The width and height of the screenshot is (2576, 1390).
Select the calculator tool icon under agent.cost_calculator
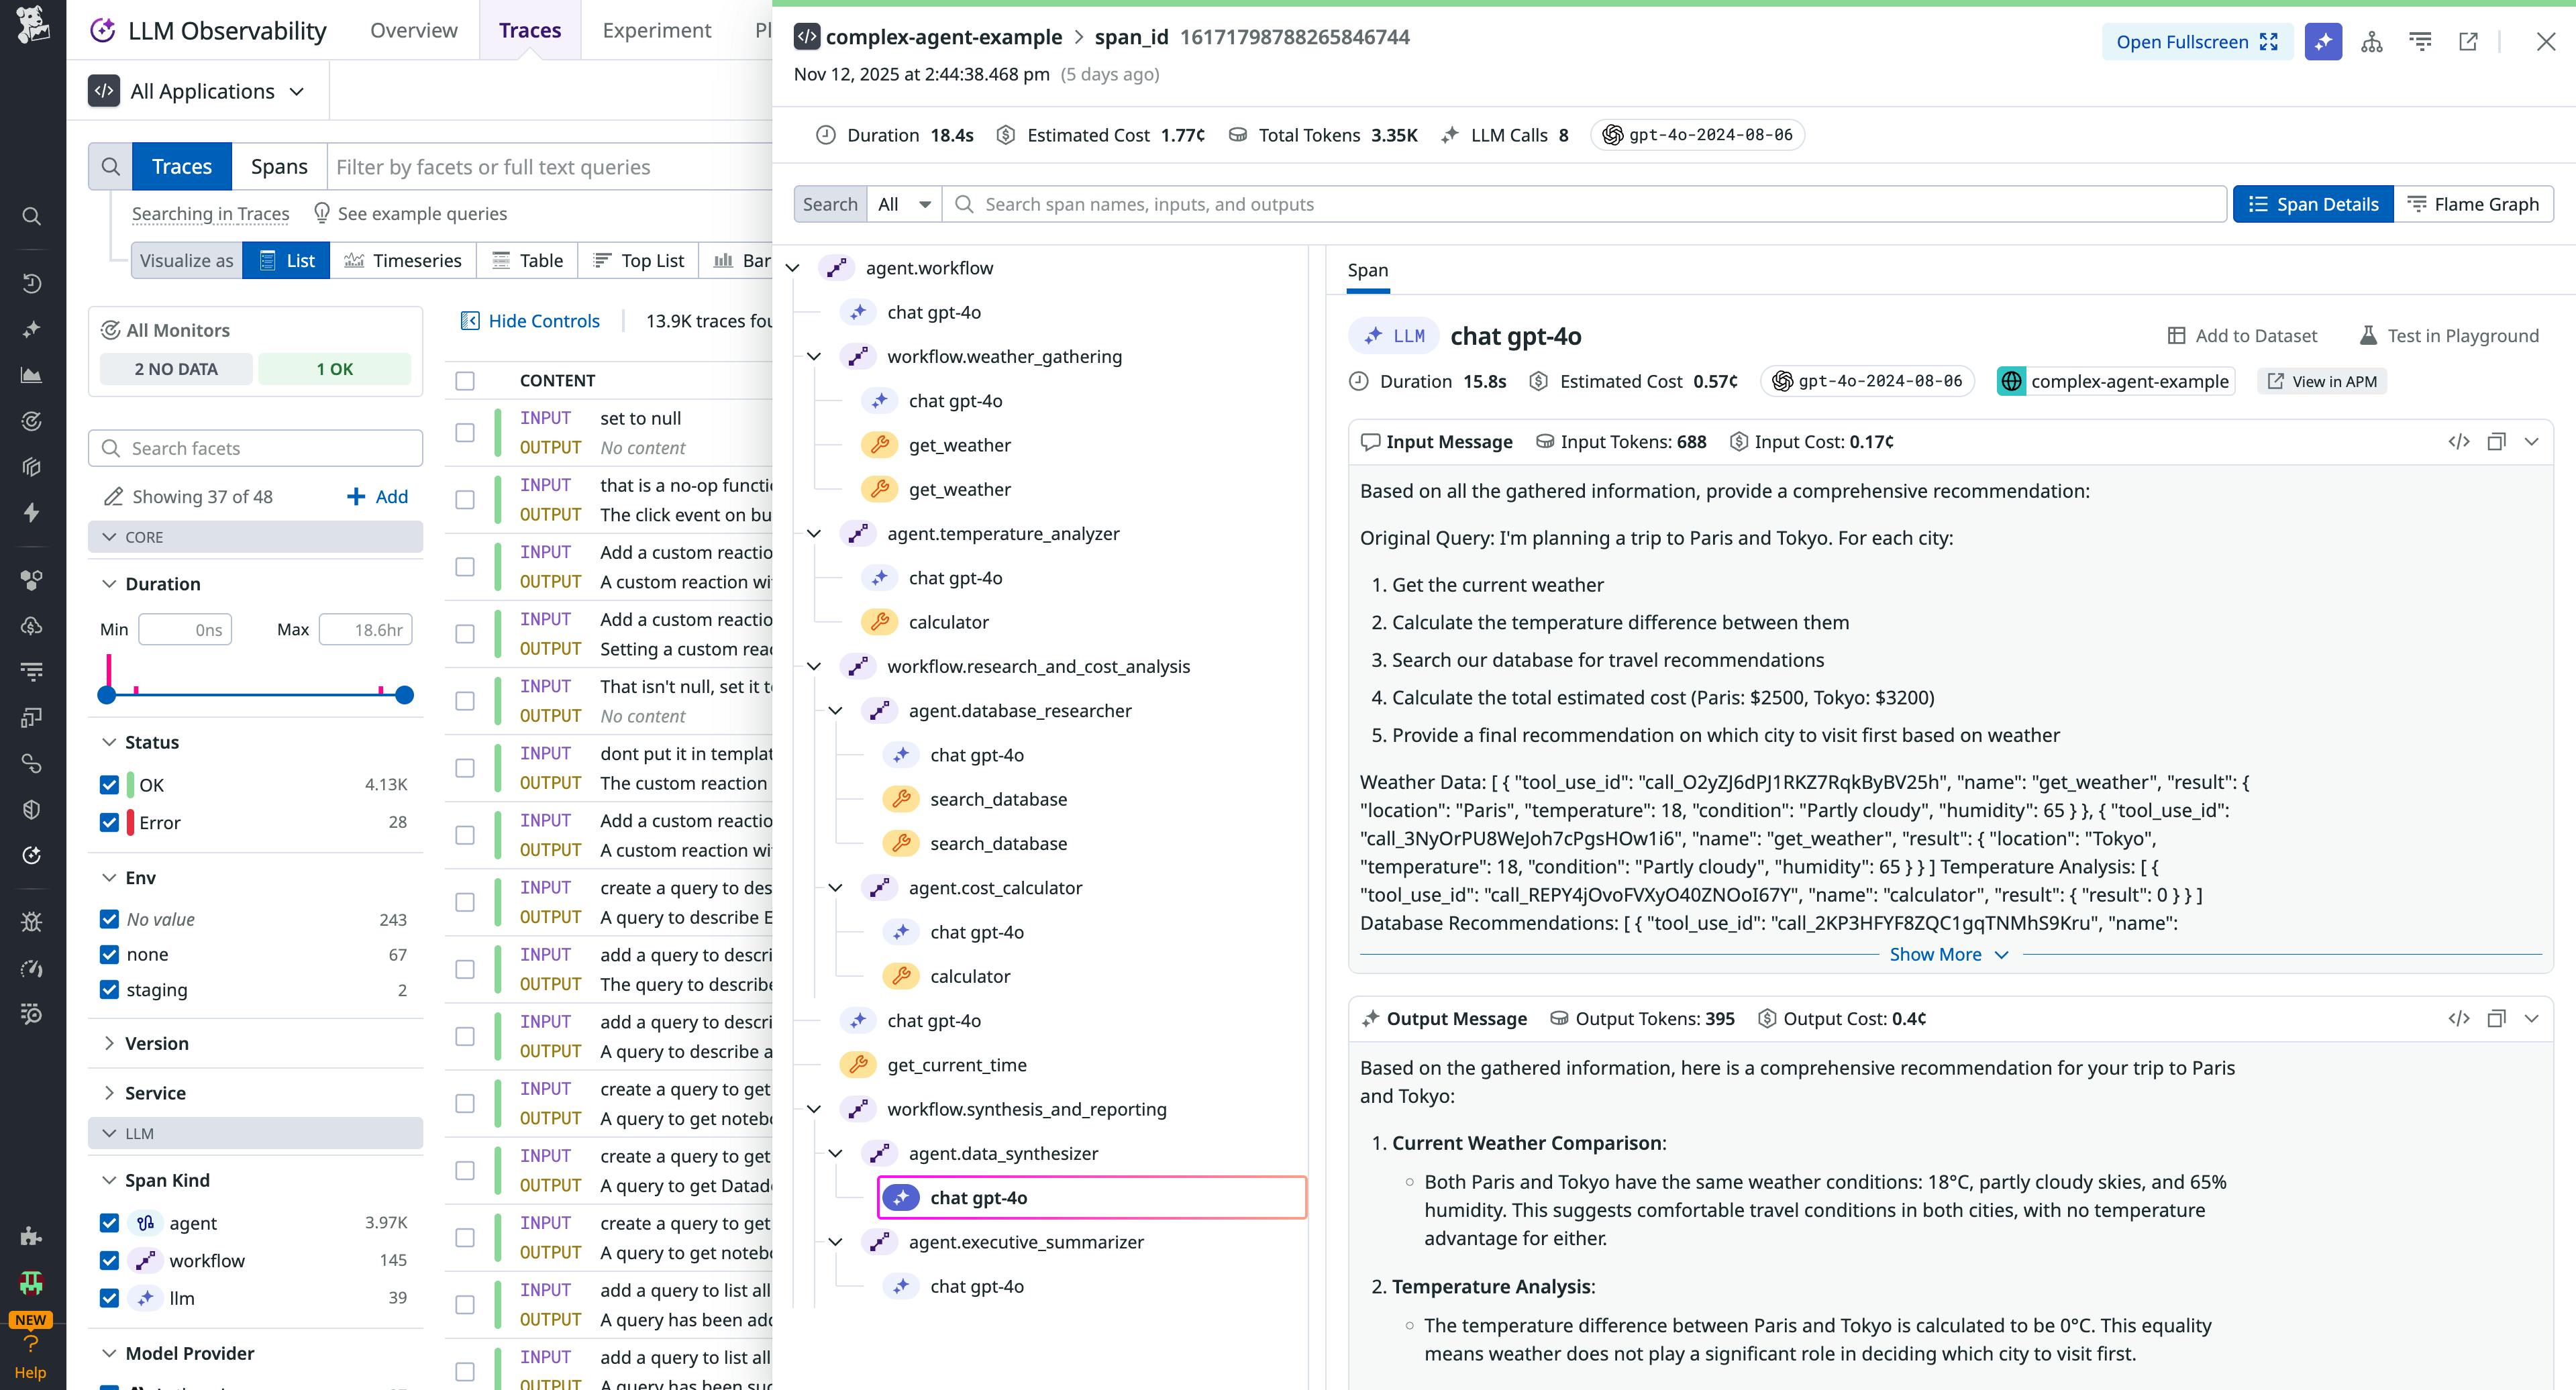pos(901,975)
